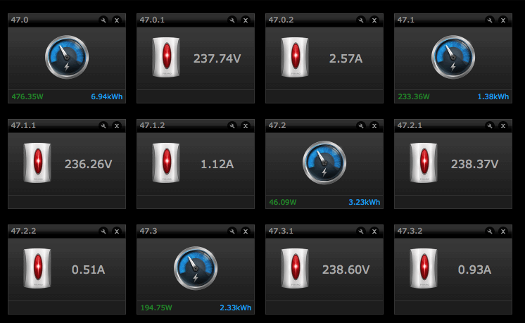Viewport: 525px width, 323px height.
Task: Click the red sensor icon in 47.1.1
Action: [37, 163]
